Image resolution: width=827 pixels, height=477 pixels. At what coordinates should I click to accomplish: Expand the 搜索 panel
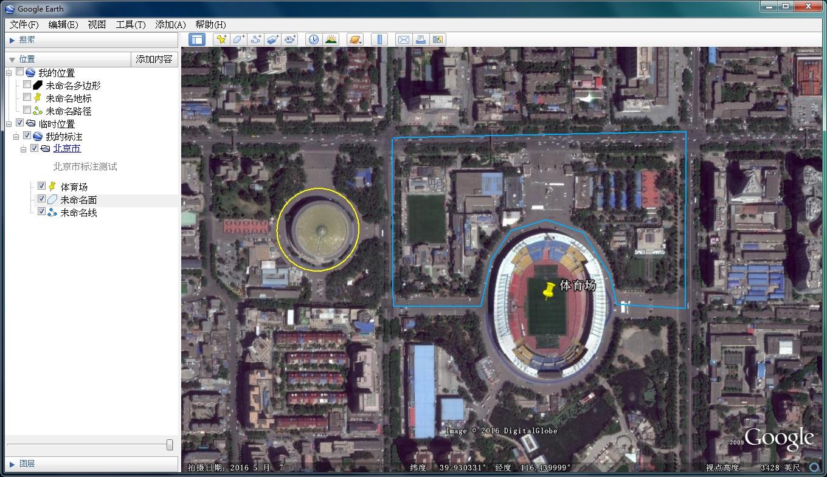click(x=12, y=40)
